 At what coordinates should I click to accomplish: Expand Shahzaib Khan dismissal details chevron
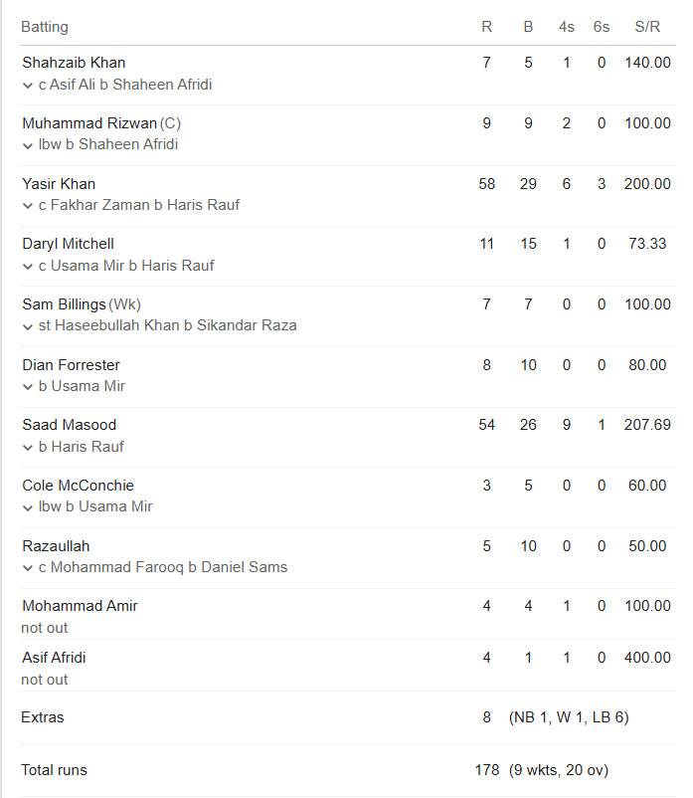coord(28,86)
